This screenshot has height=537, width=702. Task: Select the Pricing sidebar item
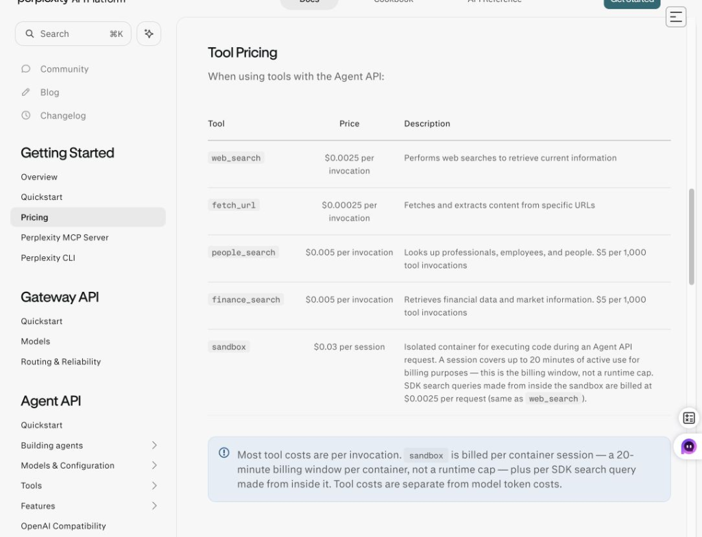tap(88, 217)
